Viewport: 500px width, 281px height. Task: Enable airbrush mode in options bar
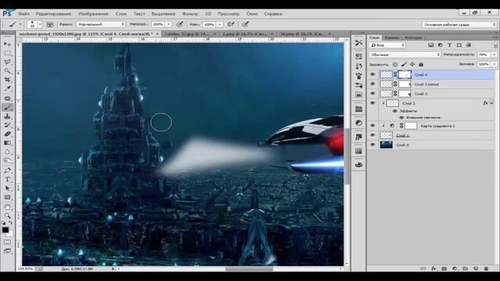click(x=231, y=24)
